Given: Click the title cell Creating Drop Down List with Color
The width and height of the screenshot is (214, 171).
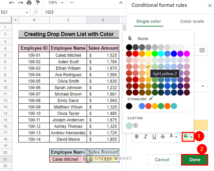Looking at the screenshot, I should click(x=69, y=34).
